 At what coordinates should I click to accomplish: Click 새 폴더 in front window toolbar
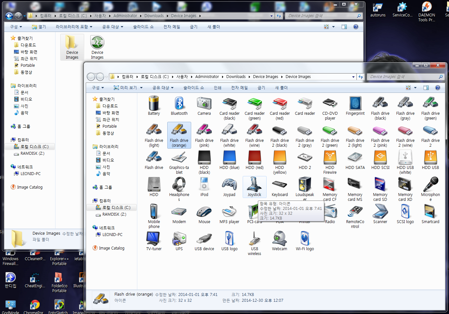pos(281,88)
